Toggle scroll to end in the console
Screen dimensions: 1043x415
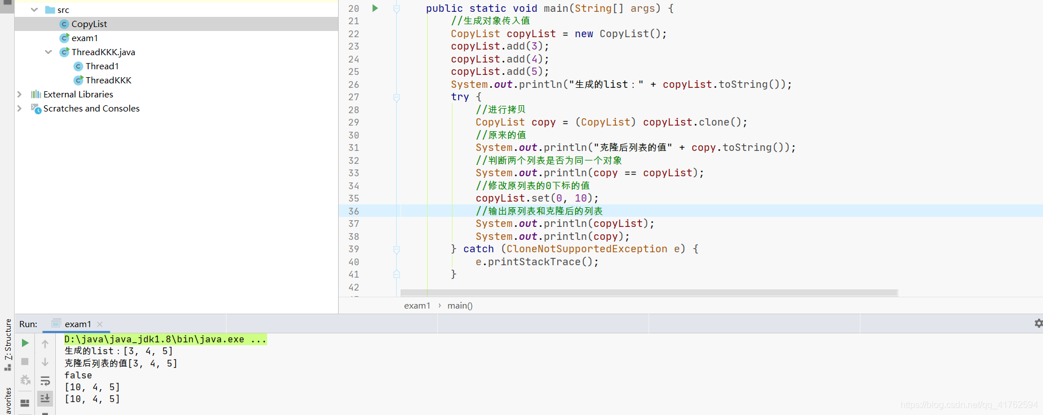[45, 399]
